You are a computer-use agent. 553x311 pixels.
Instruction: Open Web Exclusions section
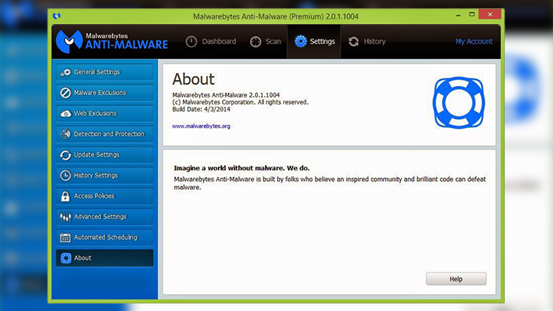pyautogui.click(x=104, y=113)
